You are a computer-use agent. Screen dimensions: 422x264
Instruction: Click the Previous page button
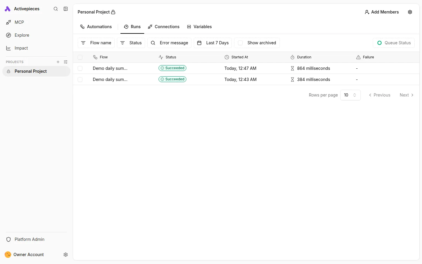[x=380, y=95]
